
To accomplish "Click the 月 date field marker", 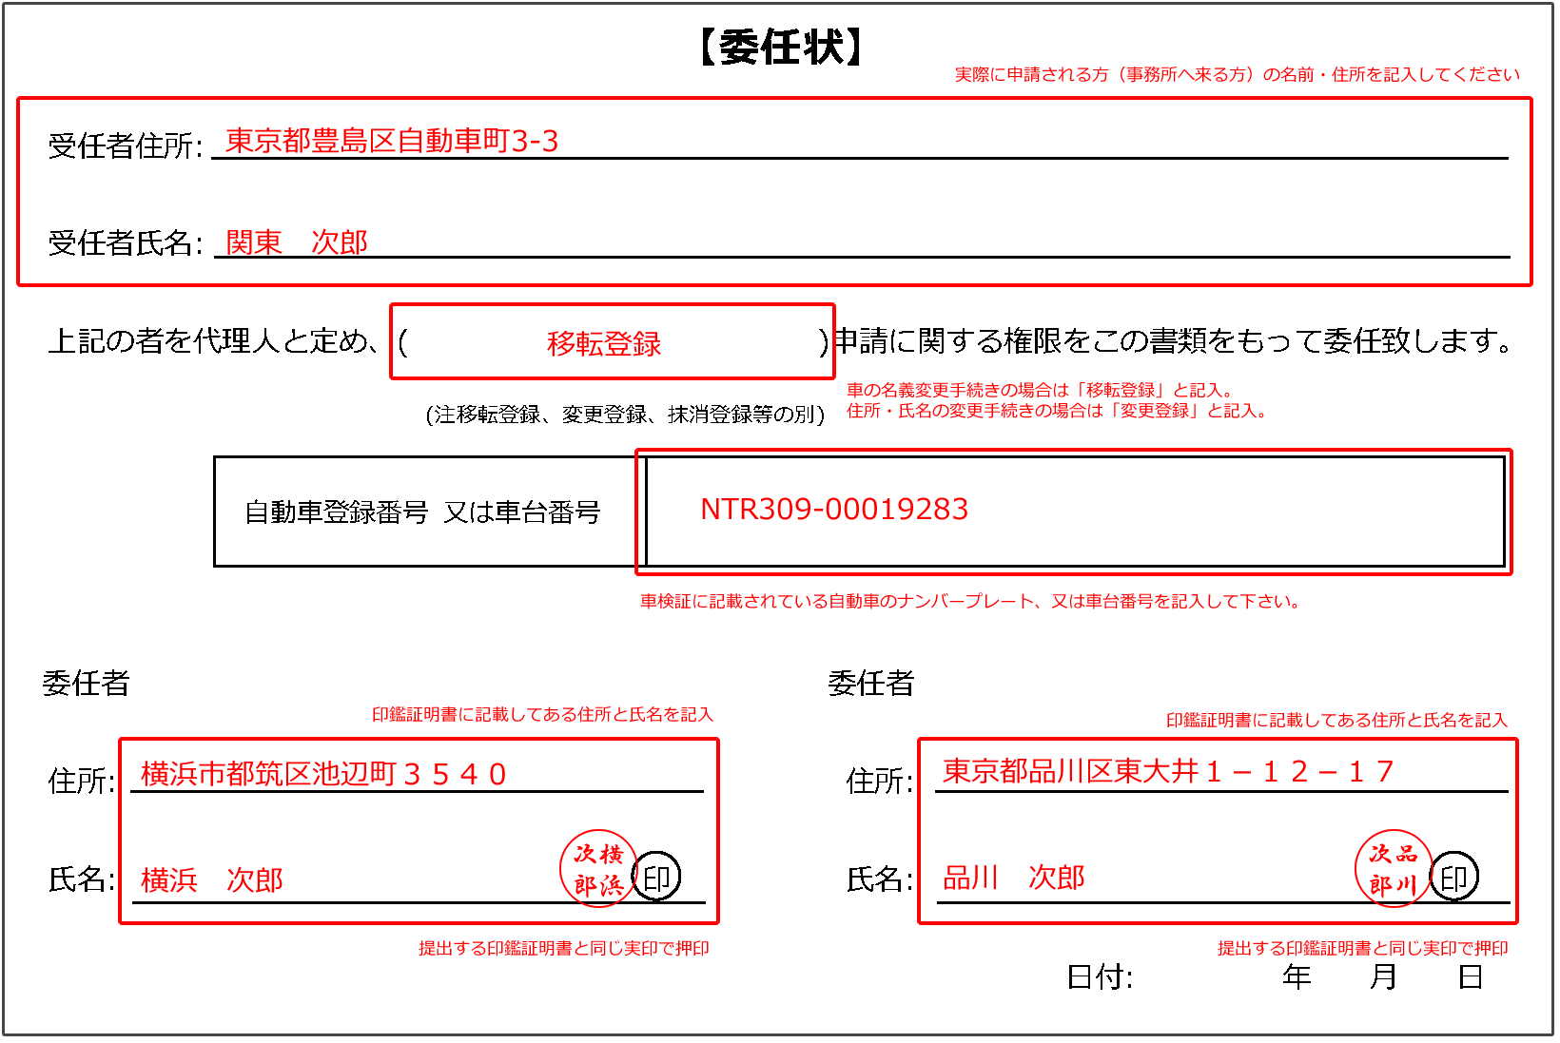I will tap(1384, 976).
